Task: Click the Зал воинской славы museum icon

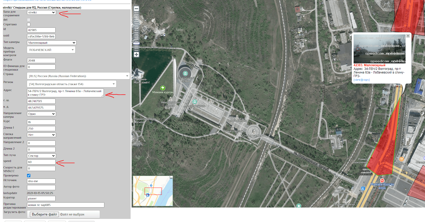Action: (185, 73)
